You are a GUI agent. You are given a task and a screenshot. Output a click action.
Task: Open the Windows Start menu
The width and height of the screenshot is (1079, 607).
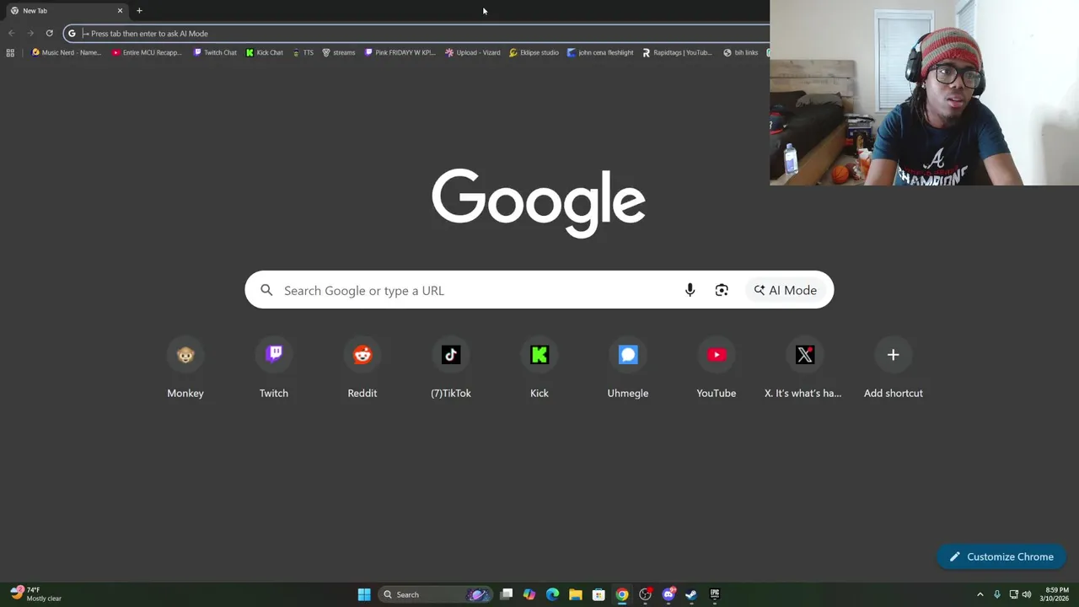[x=364, y=594]
